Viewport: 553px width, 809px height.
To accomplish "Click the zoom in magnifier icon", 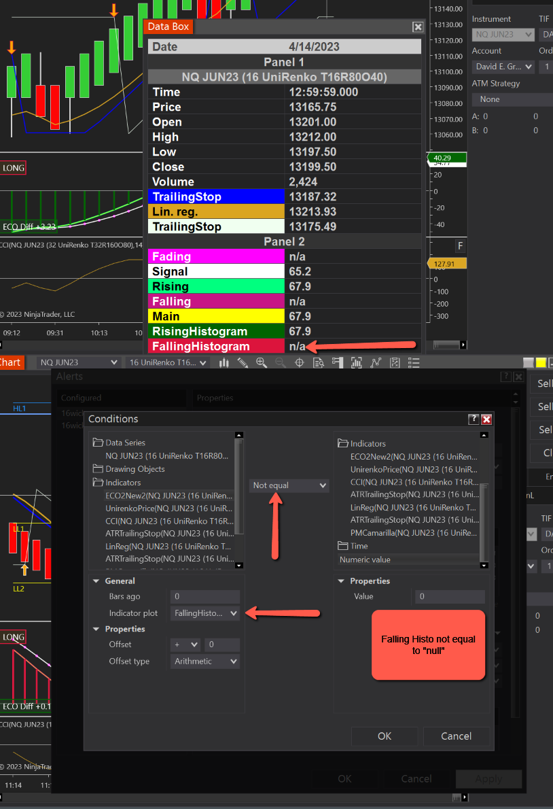I will (262, 363).
